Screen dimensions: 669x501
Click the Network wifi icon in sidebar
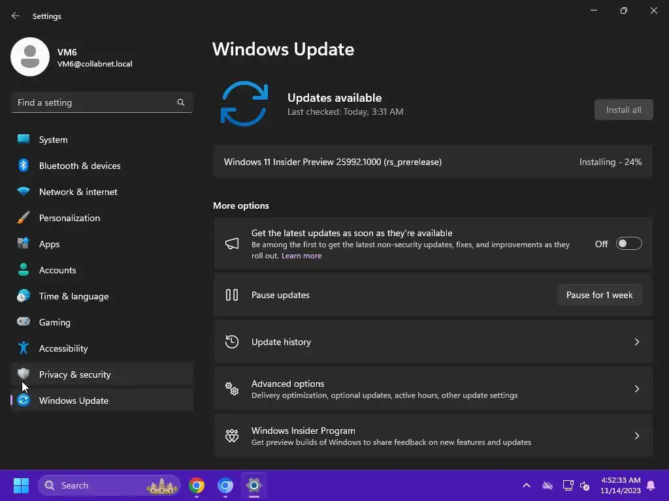(24, 191)
